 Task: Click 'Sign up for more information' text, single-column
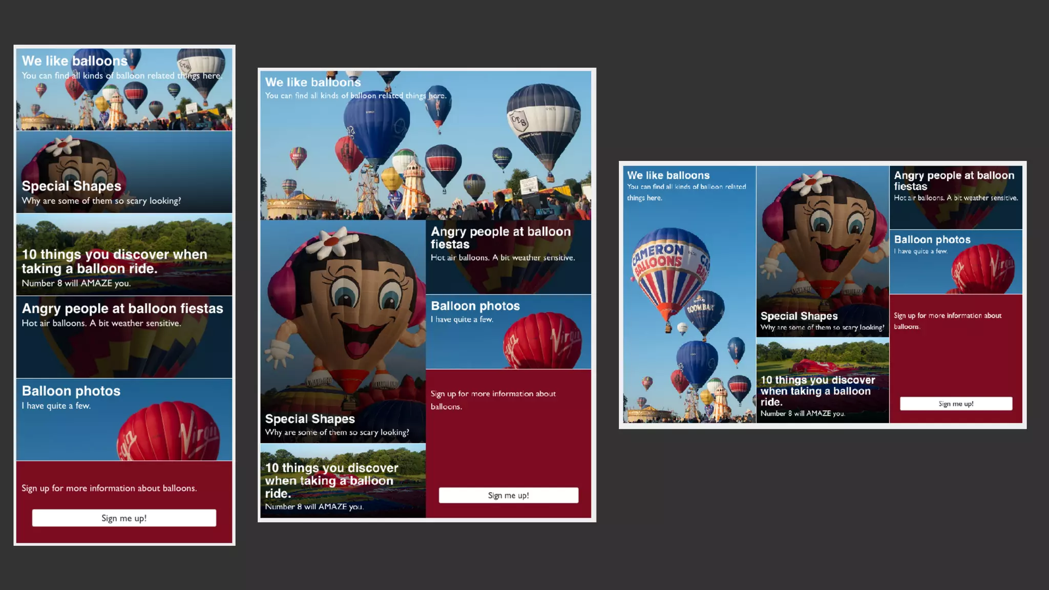click(x=109, y=488)
